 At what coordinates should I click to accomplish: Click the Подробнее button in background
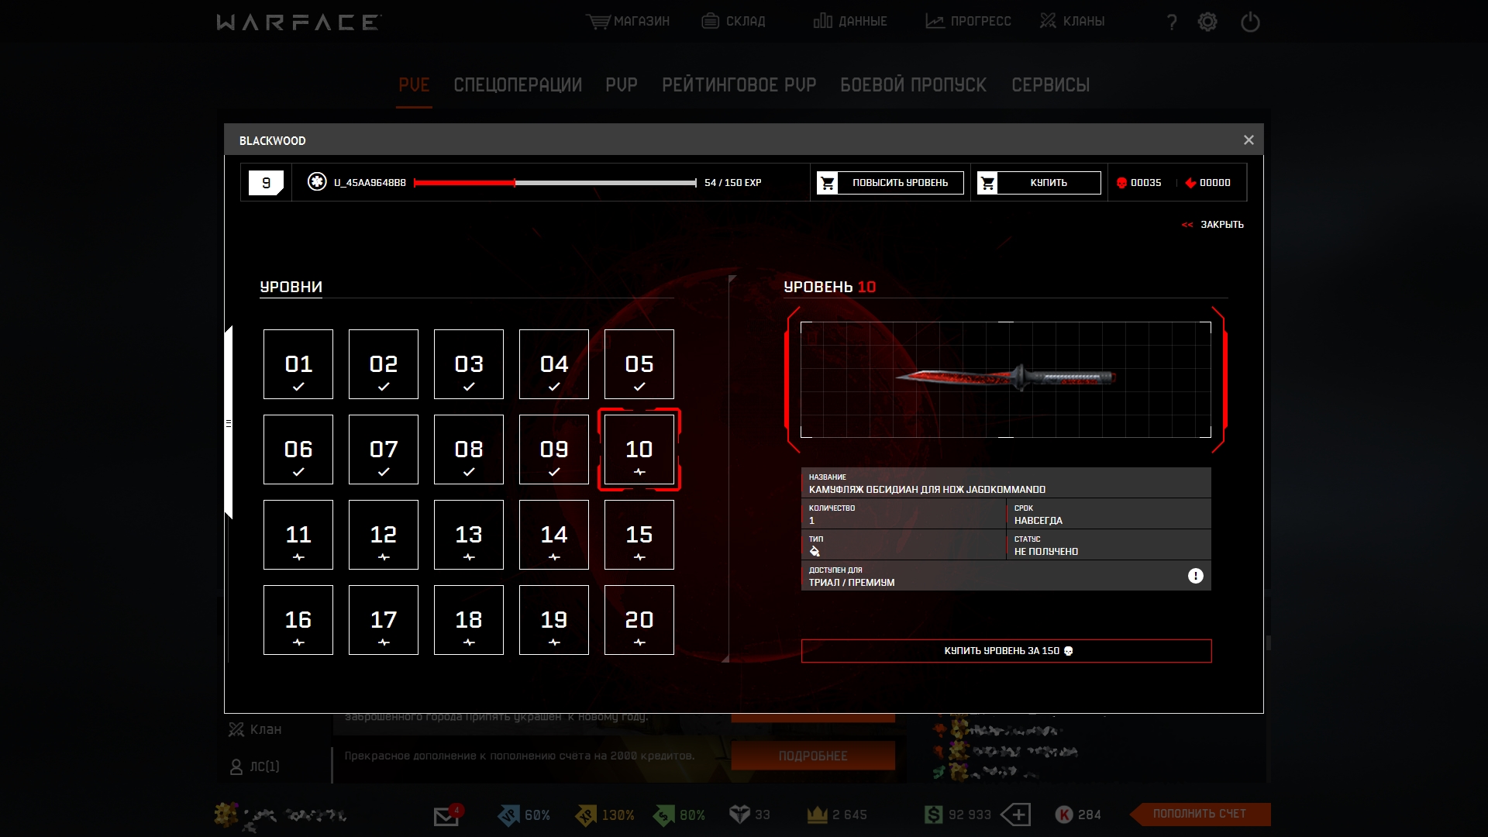pyautogui.click(x=813, y=756)
